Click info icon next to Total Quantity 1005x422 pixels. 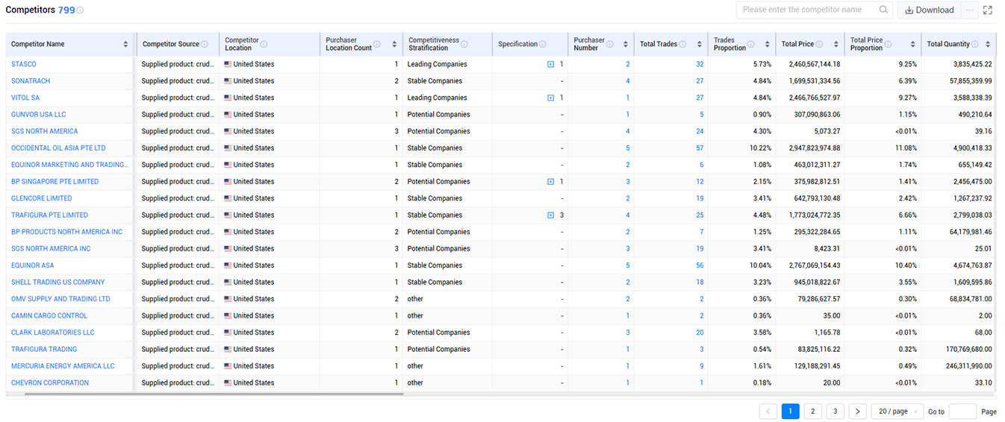coord(976,44)
